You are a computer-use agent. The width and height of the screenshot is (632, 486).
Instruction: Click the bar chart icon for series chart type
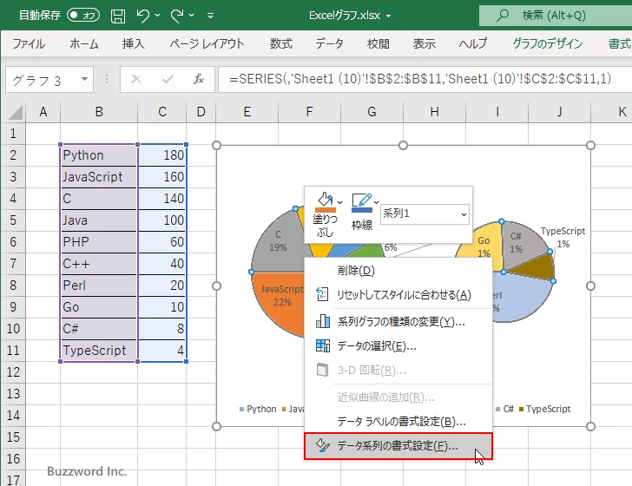(322, 321)
